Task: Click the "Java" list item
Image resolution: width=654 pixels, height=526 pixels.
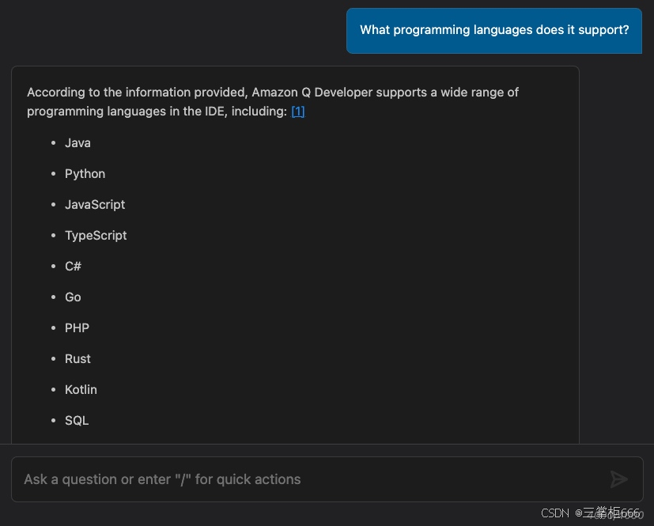Action: click(x=77, y=143)
